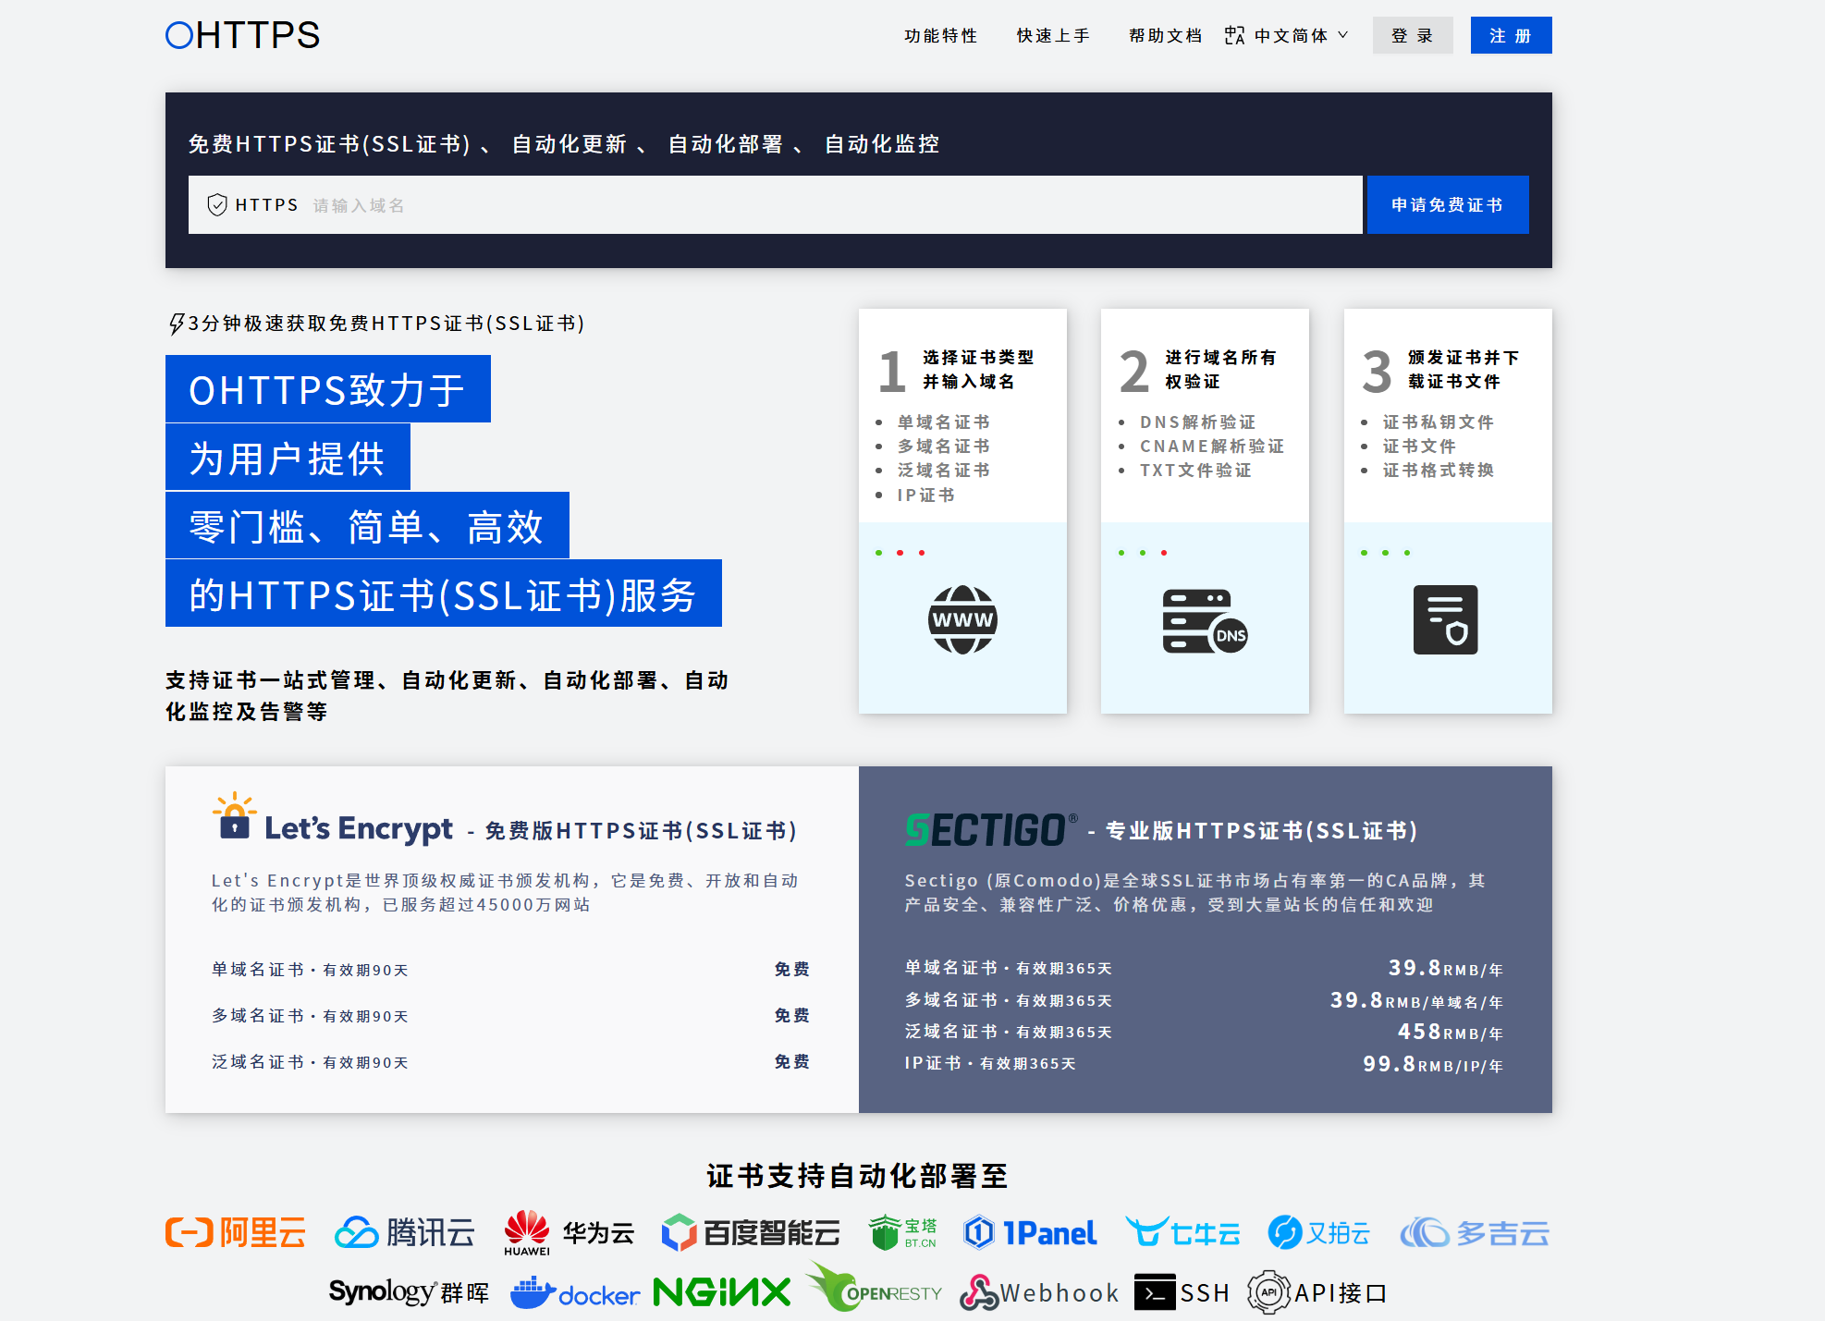Click the Webhook logo
Viewport: 1825px width, 1321px height.
1038,1292
